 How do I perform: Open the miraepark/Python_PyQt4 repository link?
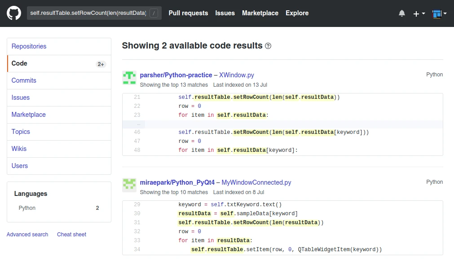coord(177,182)
